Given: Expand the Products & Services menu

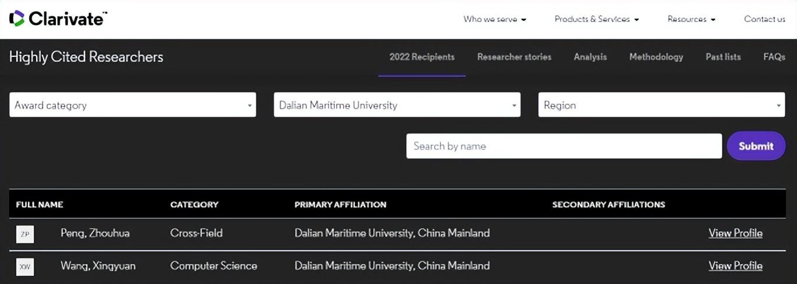Looking at the screenshot, I should pyautogui.click(x=596, y=19).
